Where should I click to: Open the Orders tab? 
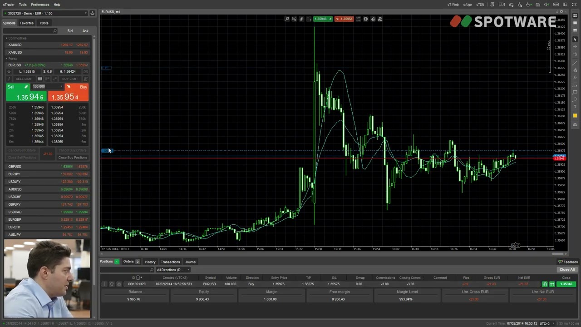coord(131,262)
